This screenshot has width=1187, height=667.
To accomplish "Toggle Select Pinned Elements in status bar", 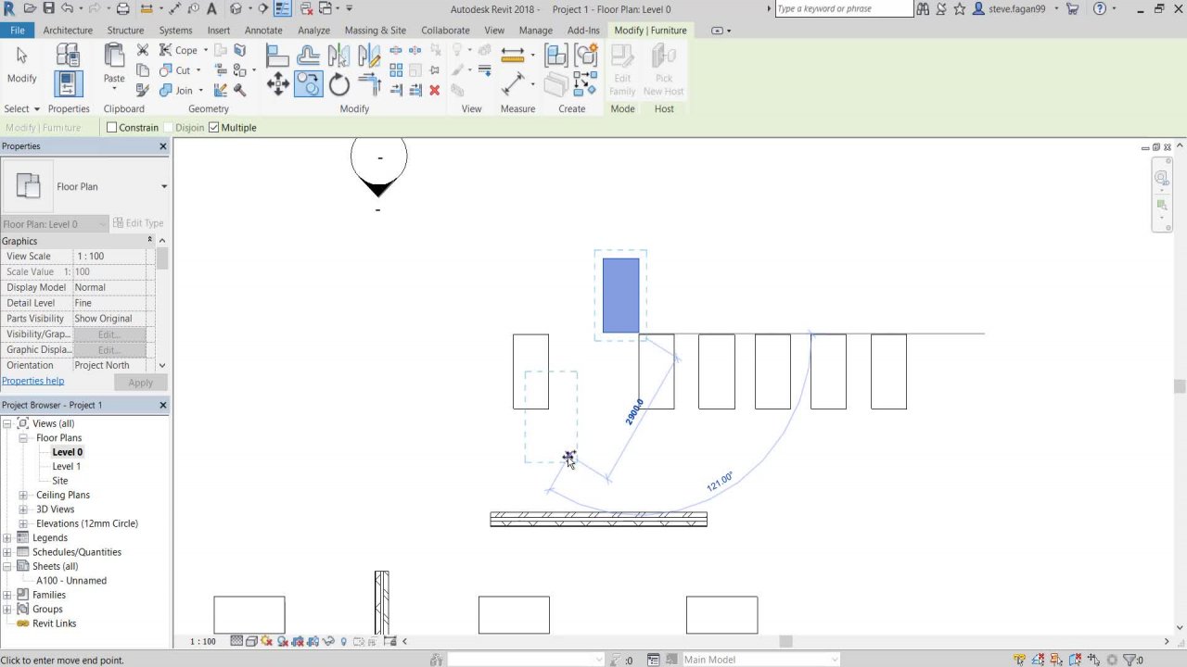I will click(1058, 660).
